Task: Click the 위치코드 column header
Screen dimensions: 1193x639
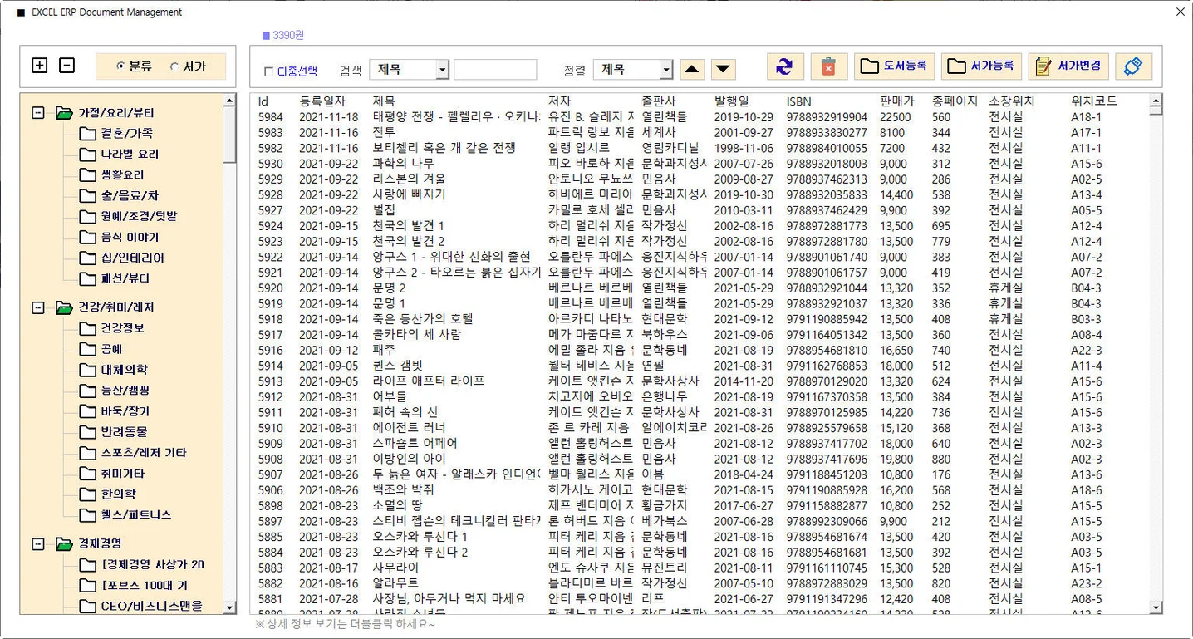Action: (x=1094, y=101)
